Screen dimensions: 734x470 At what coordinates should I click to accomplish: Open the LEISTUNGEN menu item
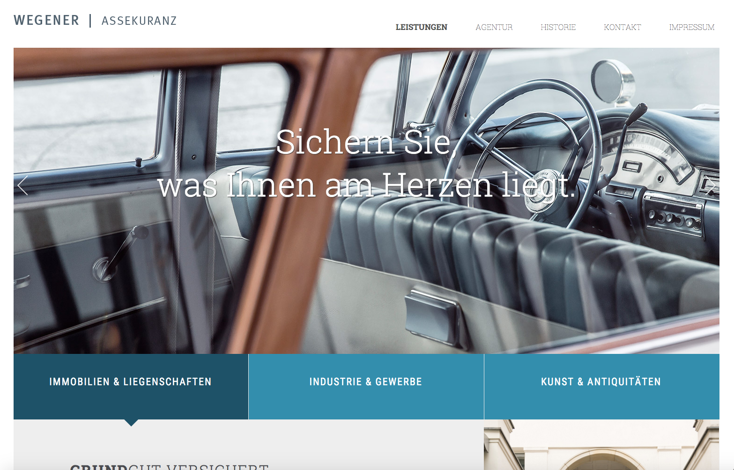point(422,27)
